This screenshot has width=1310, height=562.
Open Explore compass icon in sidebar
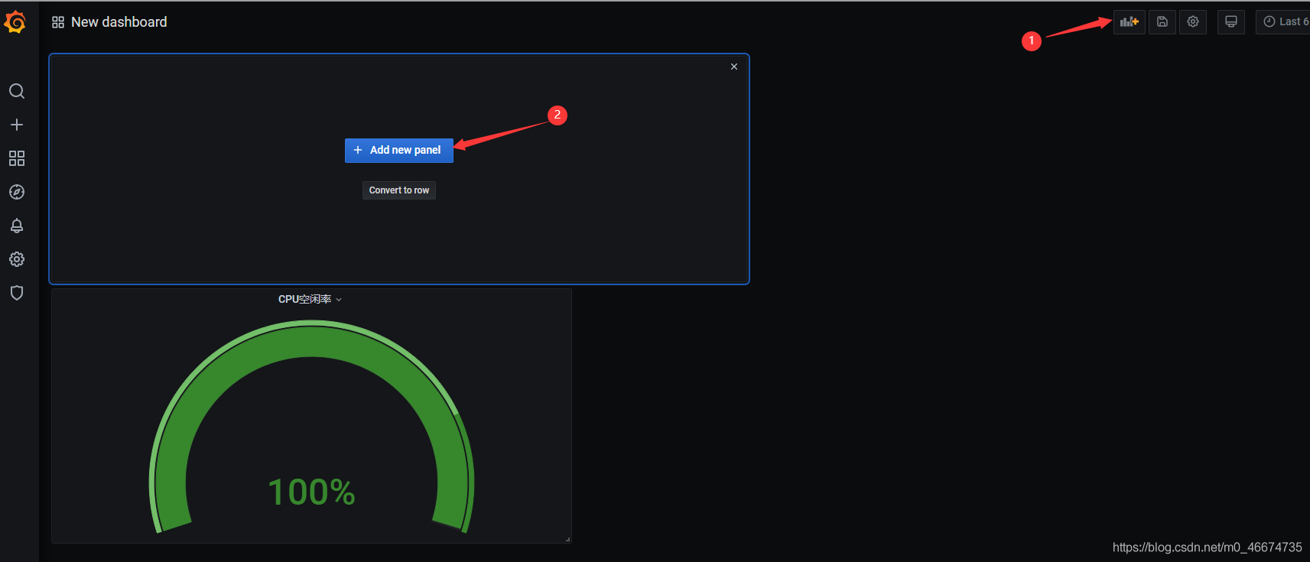[17, 192]
